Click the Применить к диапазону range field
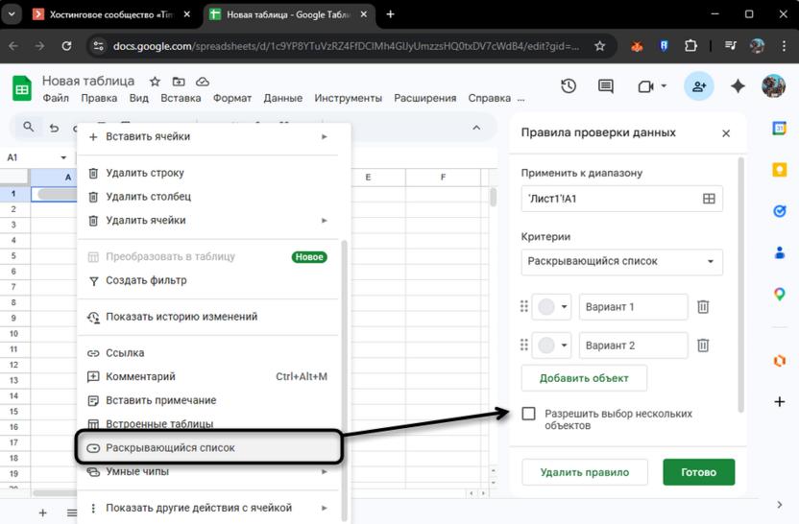This screenshot has width=799, height=524. 621,199
